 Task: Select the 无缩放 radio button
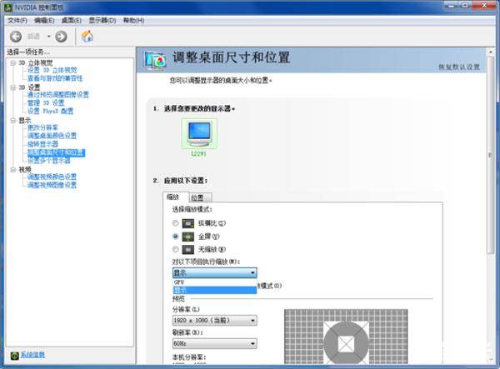pyautogui.click(x=175, y=249)
